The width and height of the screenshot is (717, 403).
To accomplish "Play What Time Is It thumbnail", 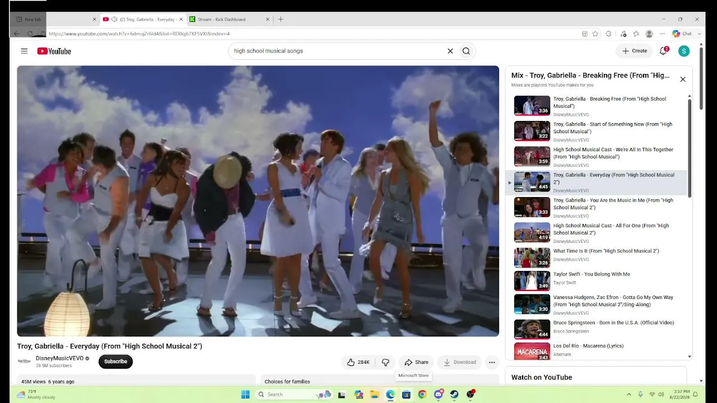I will pyautogui.click(x=532, y=257).
